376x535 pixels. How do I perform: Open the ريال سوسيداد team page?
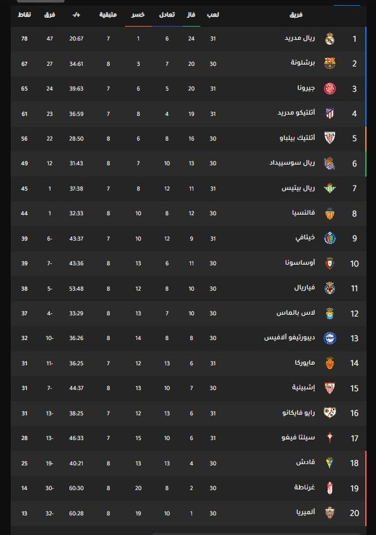coord(292,163)
